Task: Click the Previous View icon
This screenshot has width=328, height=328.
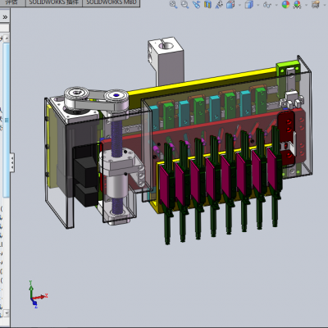Action: click(x=196, y=4)
